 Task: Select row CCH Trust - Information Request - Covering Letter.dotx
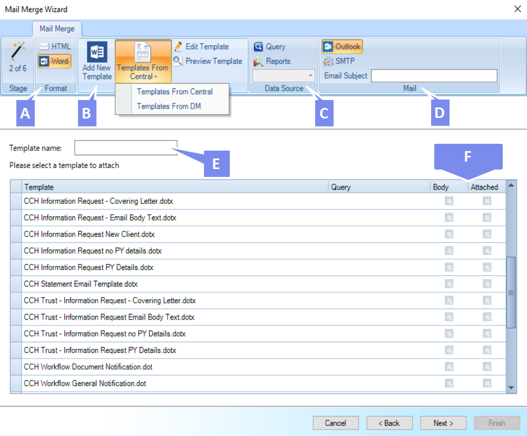pos(258,301)
